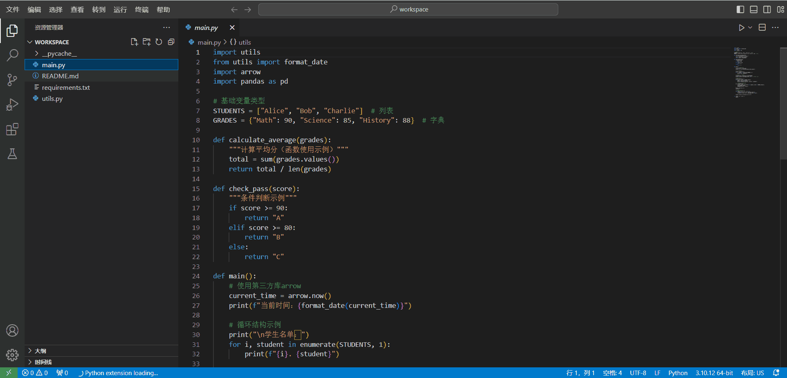Toggle the primary side bar visibility
This screenshot has height=378, width=787.
click(x=740, y=9)
